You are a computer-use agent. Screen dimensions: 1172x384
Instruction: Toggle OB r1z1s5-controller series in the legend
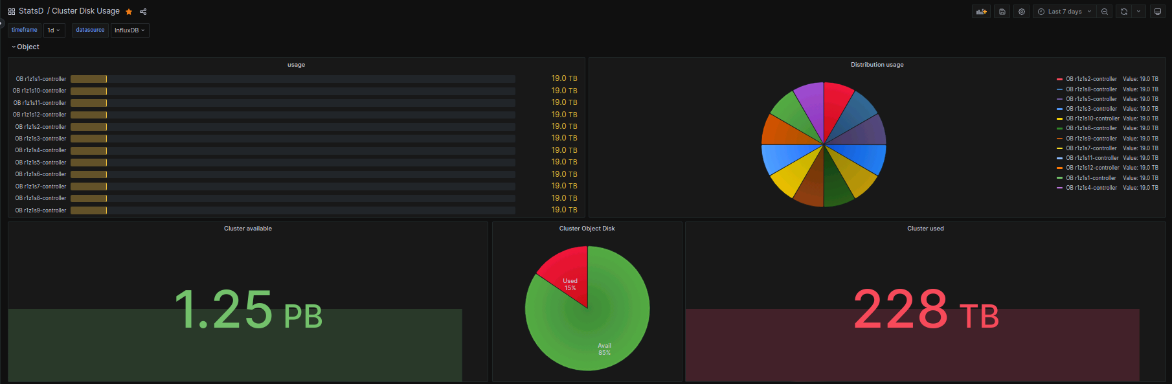1091,99
